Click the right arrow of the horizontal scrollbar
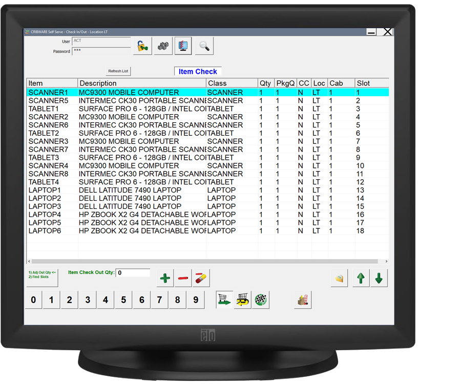Screen dimensions: 461x384 pos(386,261)
